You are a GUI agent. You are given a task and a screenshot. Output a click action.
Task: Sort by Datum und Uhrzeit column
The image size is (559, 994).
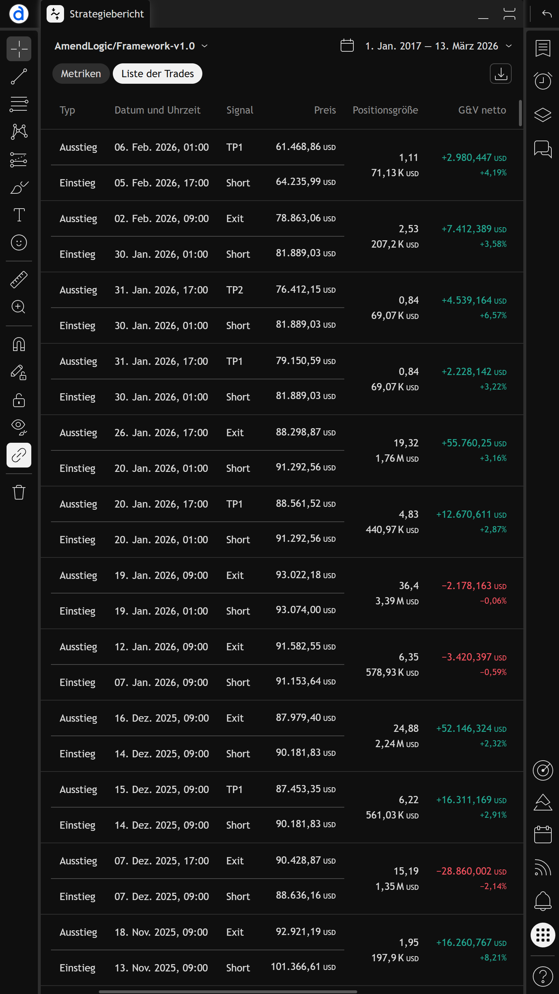(x=157, y=110)
